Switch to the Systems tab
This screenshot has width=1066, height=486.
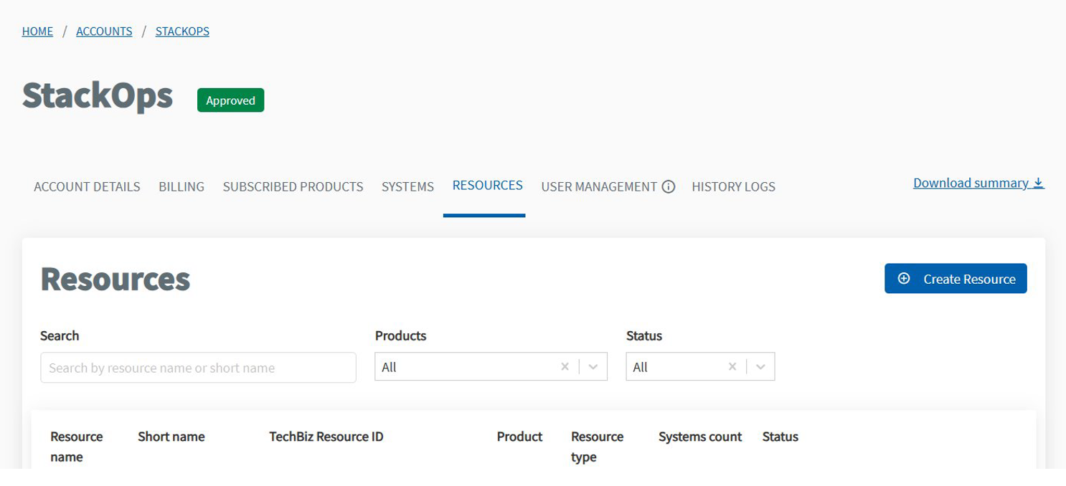pos(407,186)
